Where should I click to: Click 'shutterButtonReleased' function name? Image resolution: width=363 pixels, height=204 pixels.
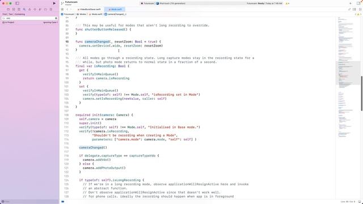[104, 29]
